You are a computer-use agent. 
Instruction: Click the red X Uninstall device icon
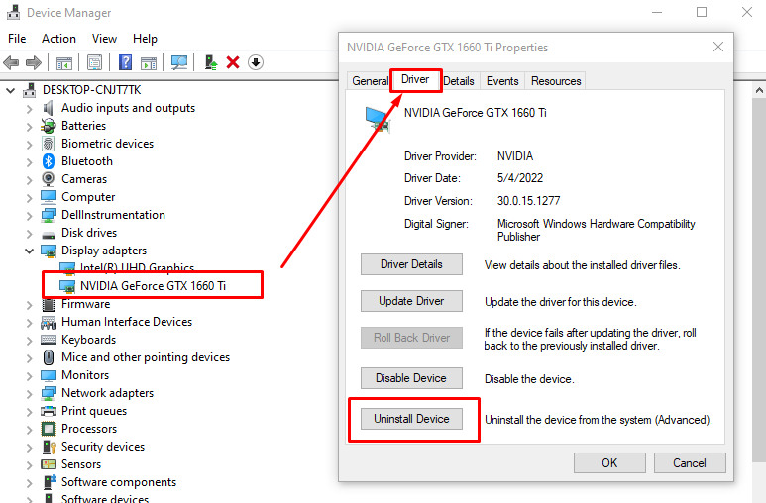pyautogui.click(x=233, y=62)
